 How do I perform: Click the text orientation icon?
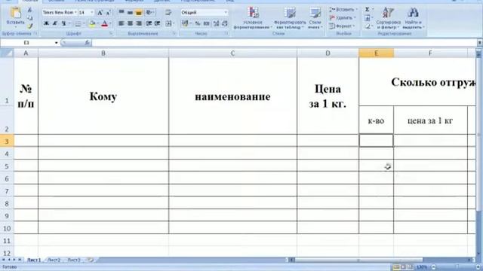pyautogui.click(x=149, y=13)
